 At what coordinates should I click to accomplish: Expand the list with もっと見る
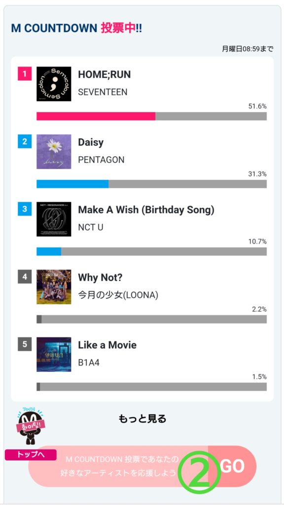tap(142, 418)
